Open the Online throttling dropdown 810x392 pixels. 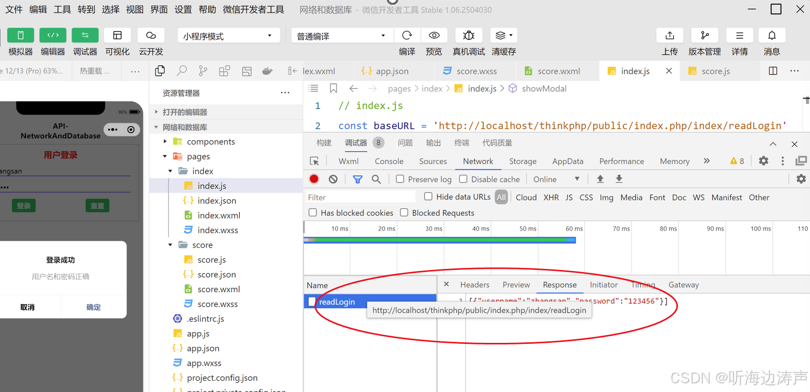pos(557,179)
